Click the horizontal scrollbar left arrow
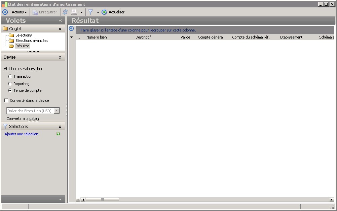 pyautogui.click(x=83, y=200)
